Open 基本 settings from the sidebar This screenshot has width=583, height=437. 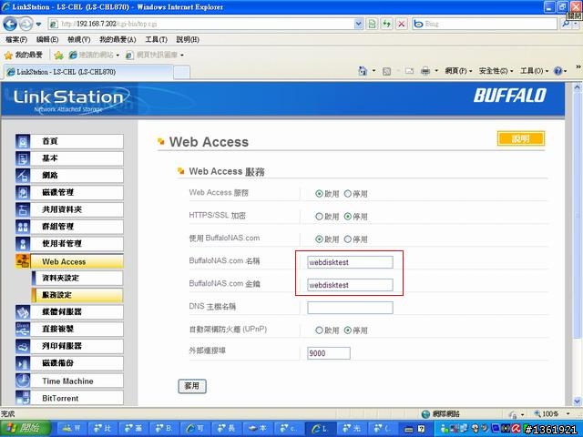[x=69, y=158]
